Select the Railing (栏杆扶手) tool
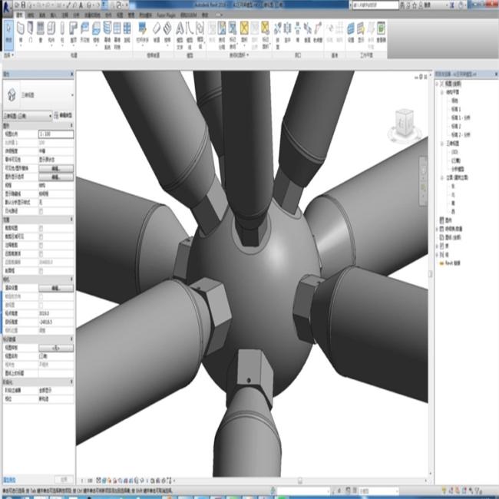 pos(143,32)
